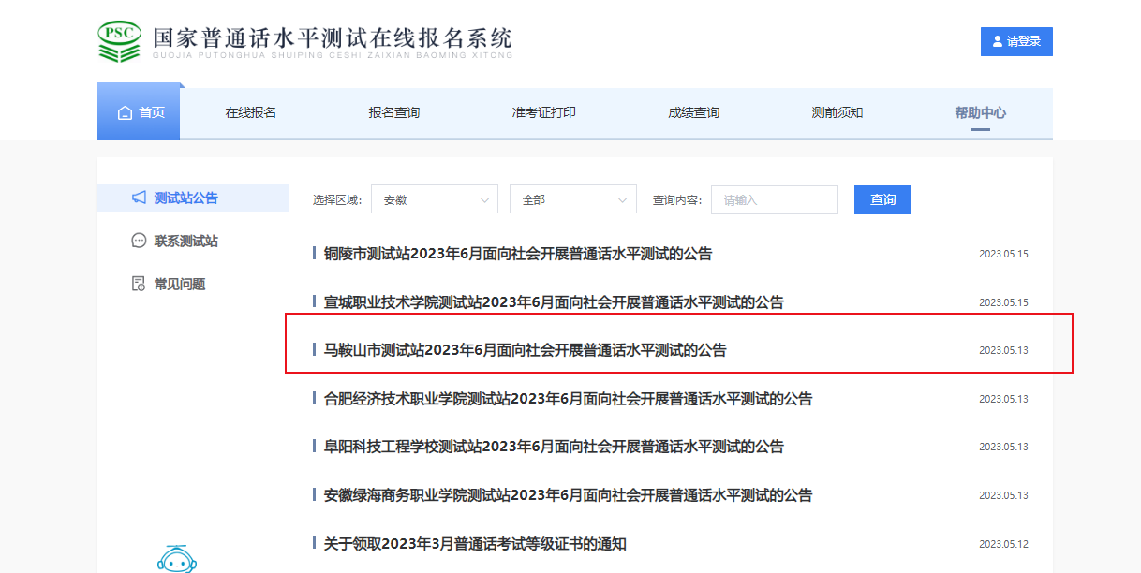This screenshot has width=1141, height=573.
Task: Click the 请登录 button
Action: 1016,41
